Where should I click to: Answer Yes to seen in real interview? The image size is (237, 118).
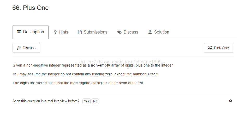pyautogui.click(x=86, y=101)
